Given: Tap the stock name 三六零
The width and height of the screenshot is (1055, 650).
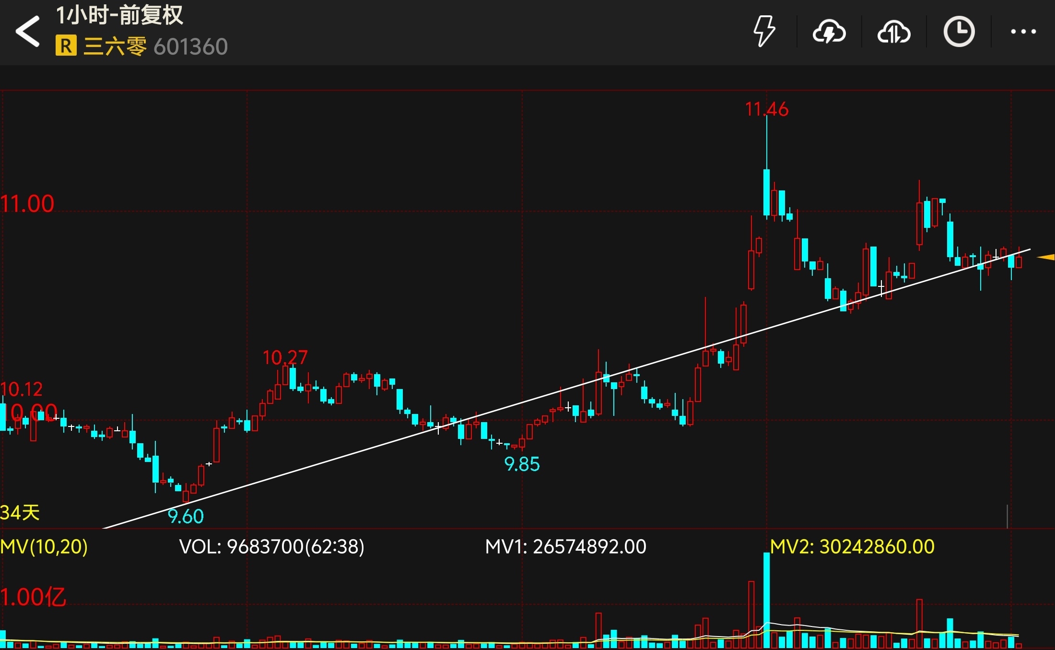Looking at the screenshot, I should [115, 47].
